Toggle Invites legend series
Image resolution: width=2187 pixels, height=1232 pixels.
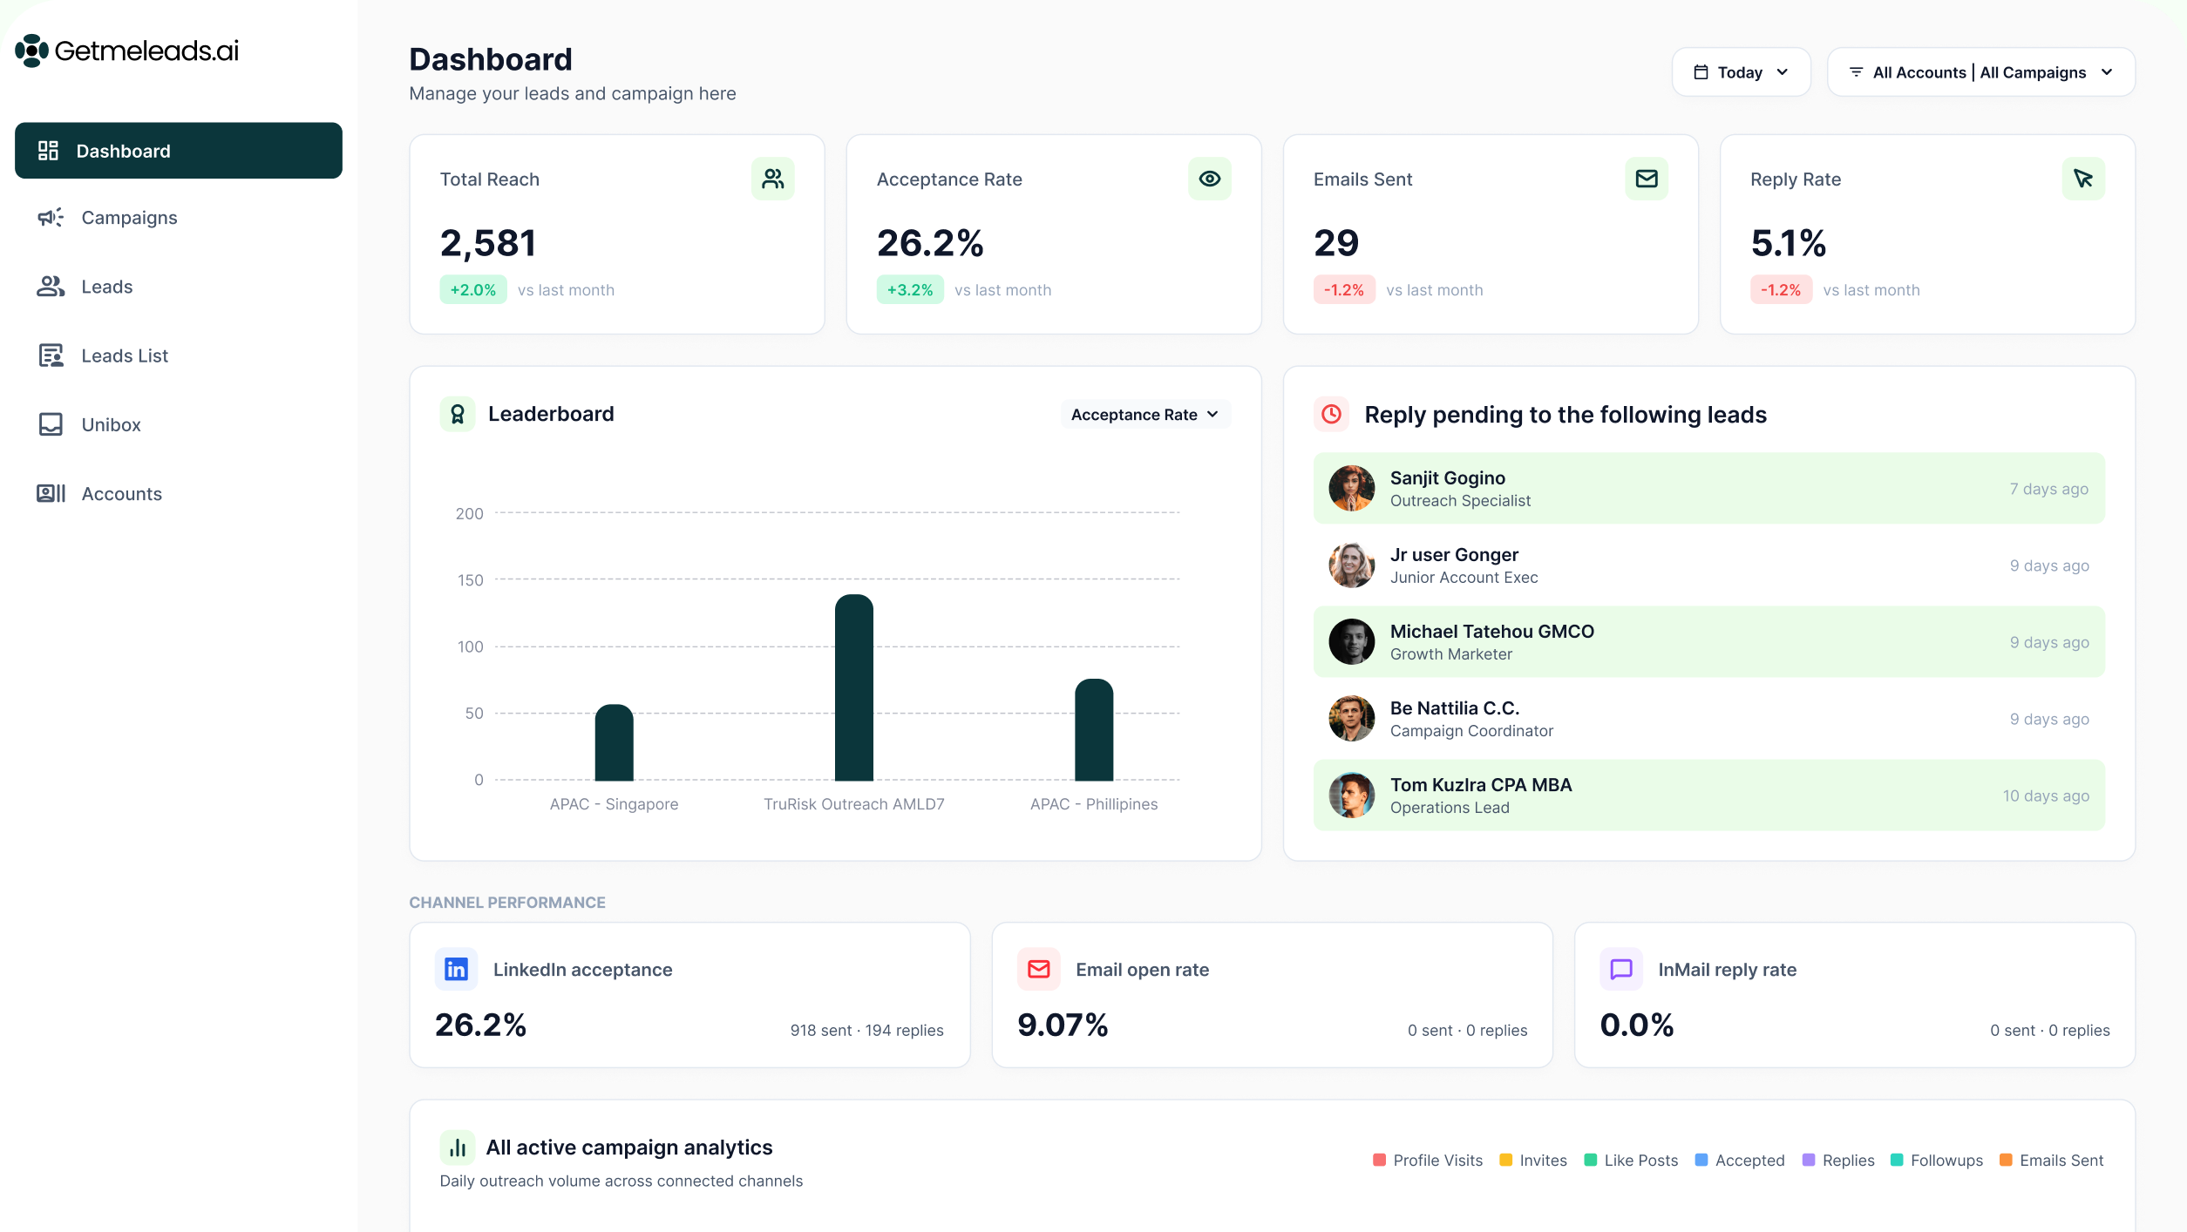tap(1533, 1160)
